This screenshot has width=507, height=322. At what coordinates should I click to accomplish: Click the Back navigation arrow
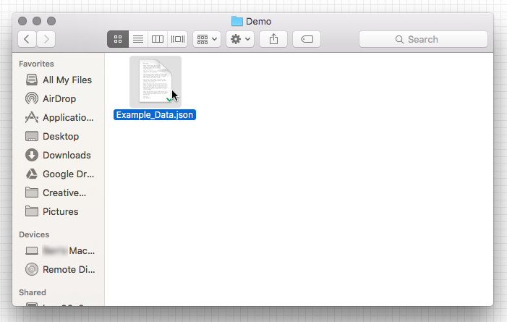[x=27, y=39]
